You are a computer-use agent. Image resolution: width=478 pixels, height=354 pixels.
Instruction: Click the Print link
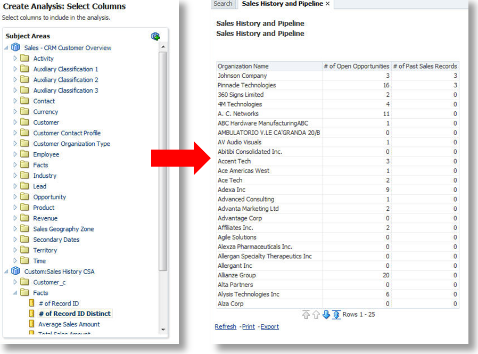click(248, 327)
